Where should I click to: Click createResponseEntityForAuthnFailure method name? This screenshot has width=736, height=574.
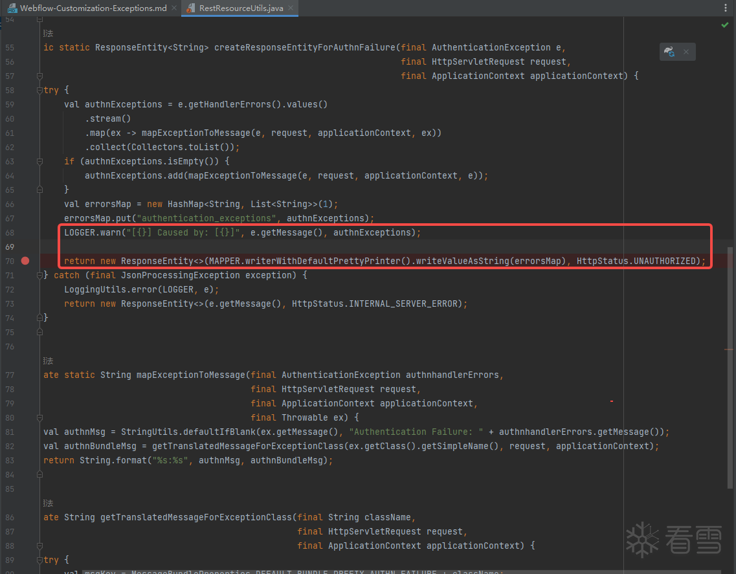(305, 47)
